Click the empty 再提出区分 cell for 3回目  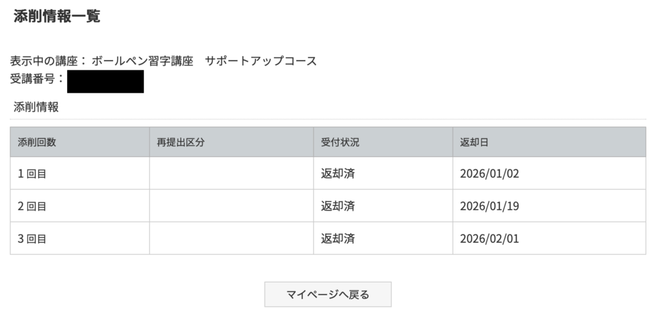(x=231, y=239)
